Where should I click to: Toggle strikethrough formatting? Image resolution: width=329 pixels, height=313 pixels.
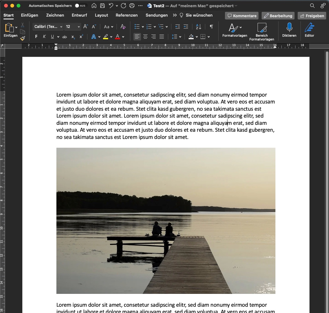[x=65, y=37]
